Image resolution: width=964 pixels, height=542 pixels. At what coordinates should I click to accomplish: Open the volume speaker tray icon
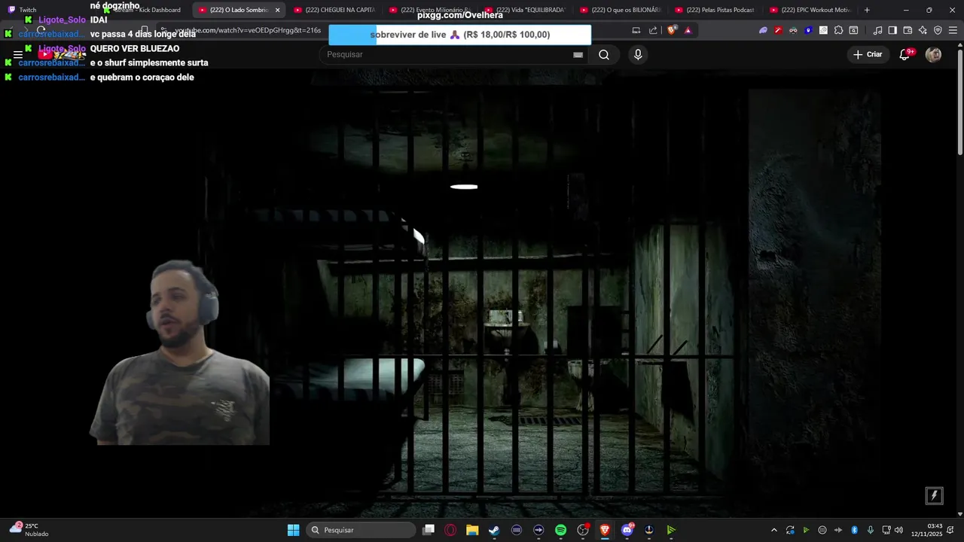pyautogui.click(x=898, y=530)
